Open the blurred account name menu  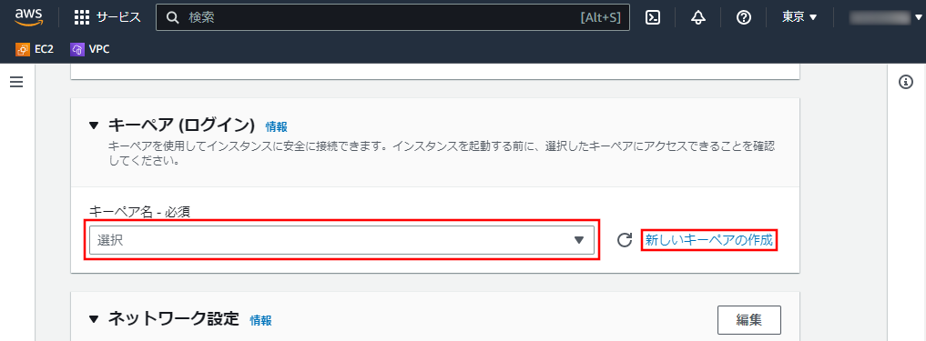click(885, 17)
